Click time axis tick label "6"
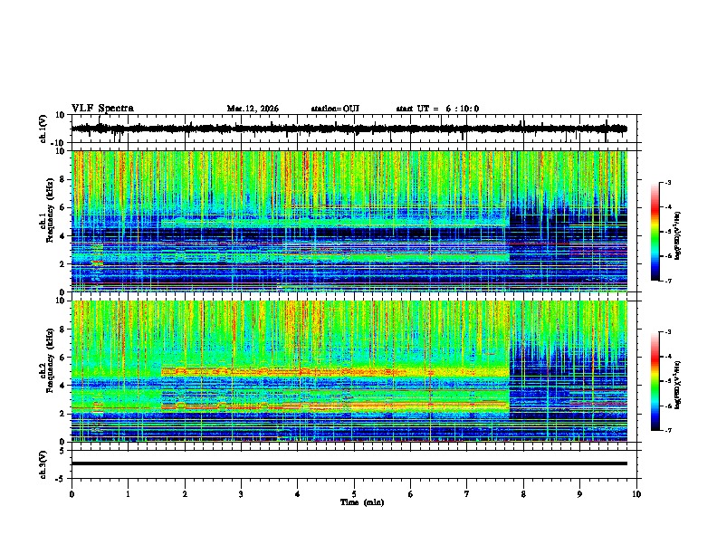 click(x=411, y=494)
